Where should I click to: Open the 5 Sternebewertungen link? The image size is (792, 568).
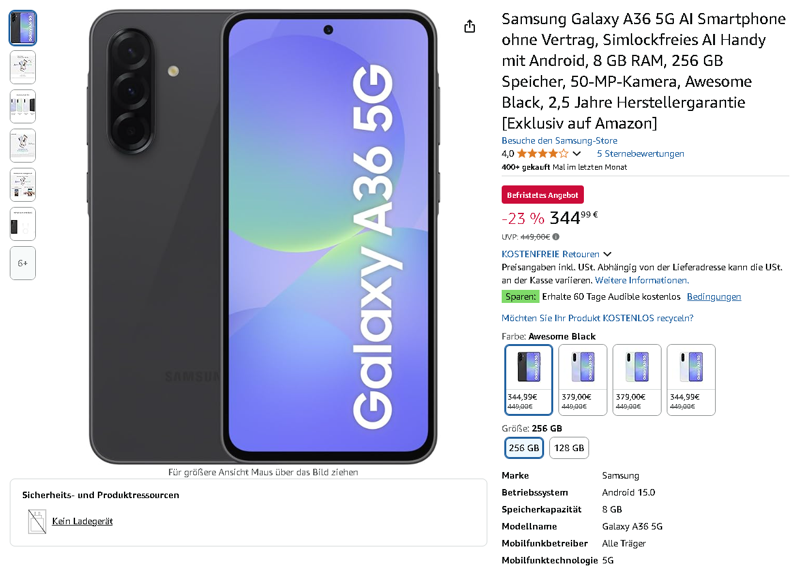click(x=641, y=154)
